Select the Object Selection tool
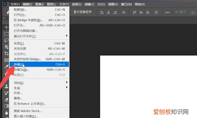 pyautogui.click(x=6, y=47)
